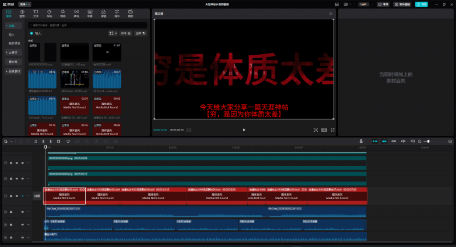Add a marker on the timeline

coord(68,141)
